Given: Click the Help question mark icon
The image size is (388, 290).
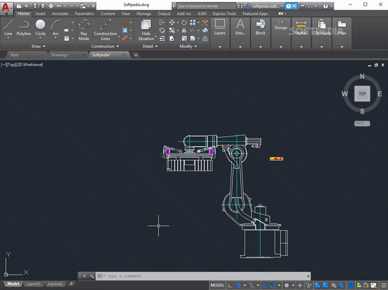Looking at the screenshot, I should coord(326,6).
